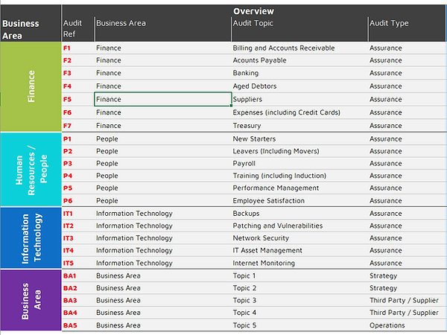Select the purple Business Area side cell
The width and height of the screenshot is (447, 335).
pos(31,300)
